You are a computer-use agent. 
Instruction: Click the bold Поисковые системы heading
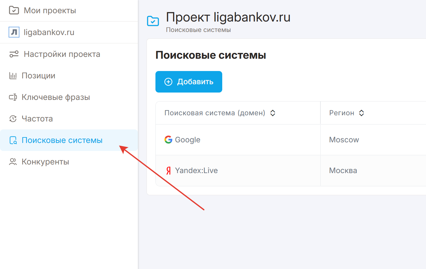point(211,55)
